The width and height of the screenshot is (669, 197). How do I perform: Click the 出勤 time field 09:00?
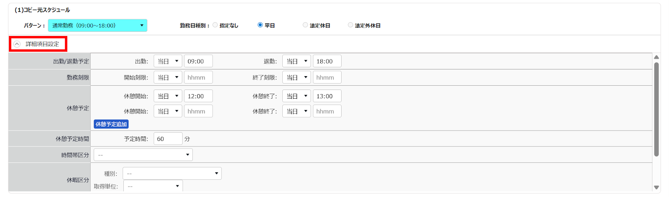point(198,61)
